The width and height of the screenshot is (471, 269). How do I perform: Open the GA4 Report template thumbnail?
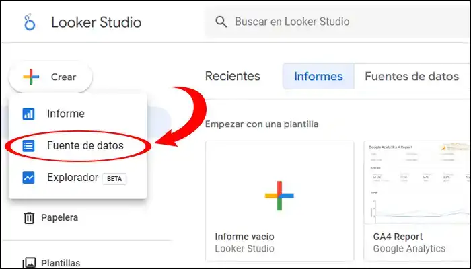pos(417,182)
